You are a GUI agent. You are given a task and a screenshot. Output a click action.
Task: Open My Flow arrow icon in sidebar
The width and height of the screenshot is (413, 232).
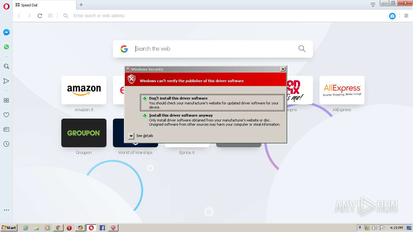[x=6, y=81]
